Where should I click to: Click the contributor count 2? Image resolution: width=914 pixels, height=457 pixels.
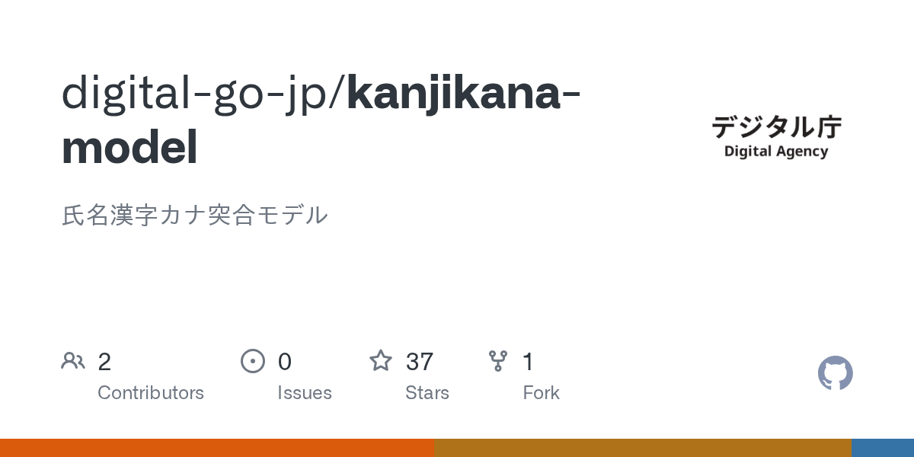pos(104,361)
